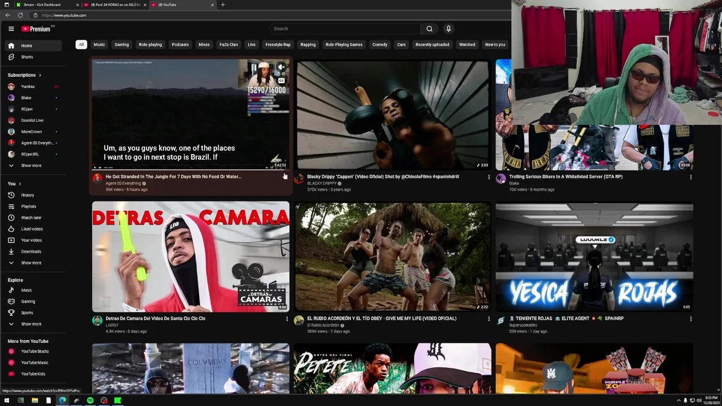This screenshot has width=722, height=406.
Task: Start voice search with microphone icon
Action: [448, 29]
